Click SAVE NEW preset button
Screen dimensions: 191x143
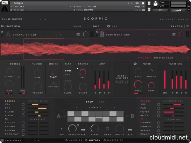coord(13,26)
